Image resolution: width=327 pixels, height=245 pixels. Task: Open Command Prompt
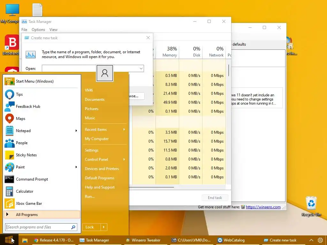[x=42, y=179]
